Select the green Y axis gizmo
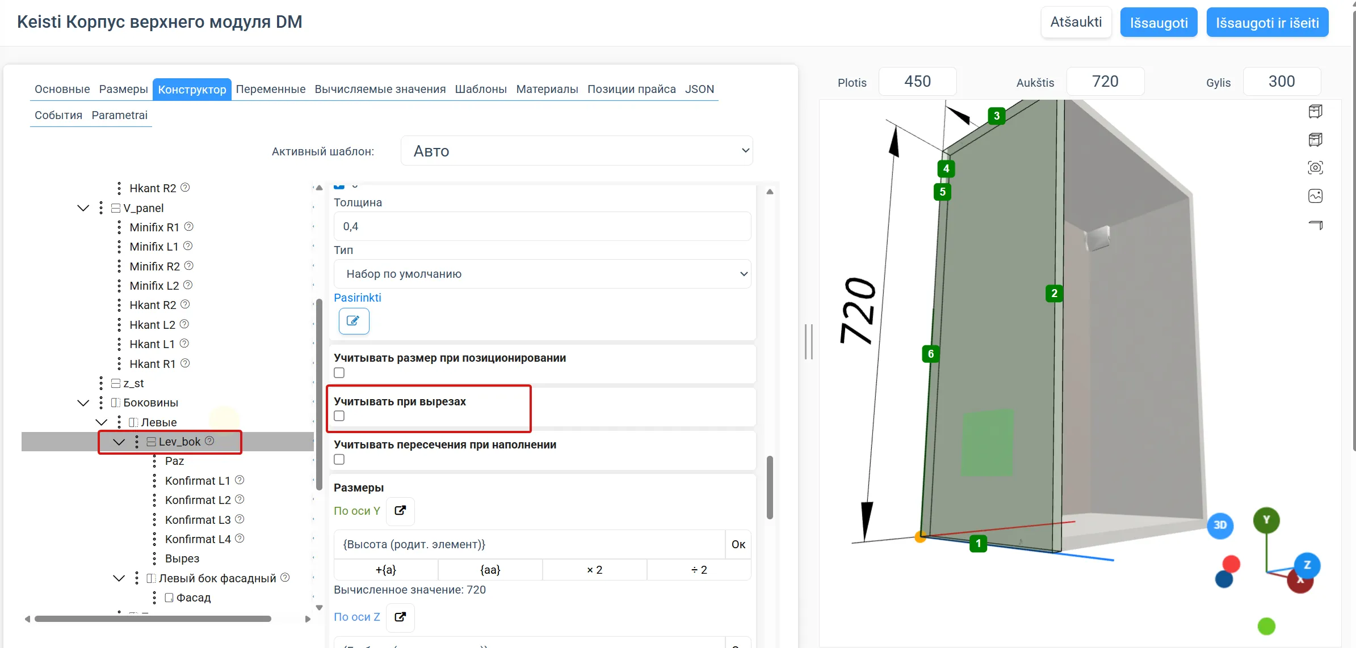This screenshot has height=648, width=1356. (1266, 520)
